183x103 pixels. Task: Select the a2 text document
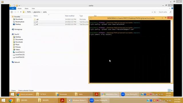(x=61, y=24)
